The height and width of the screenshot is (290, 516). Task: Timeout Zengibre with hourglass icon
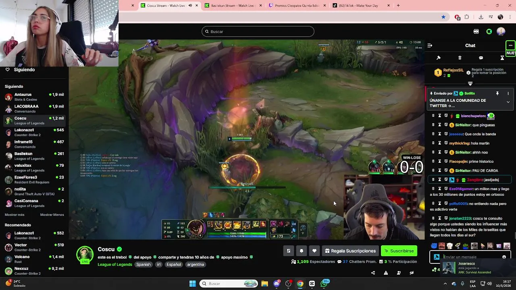click(440, 180)
